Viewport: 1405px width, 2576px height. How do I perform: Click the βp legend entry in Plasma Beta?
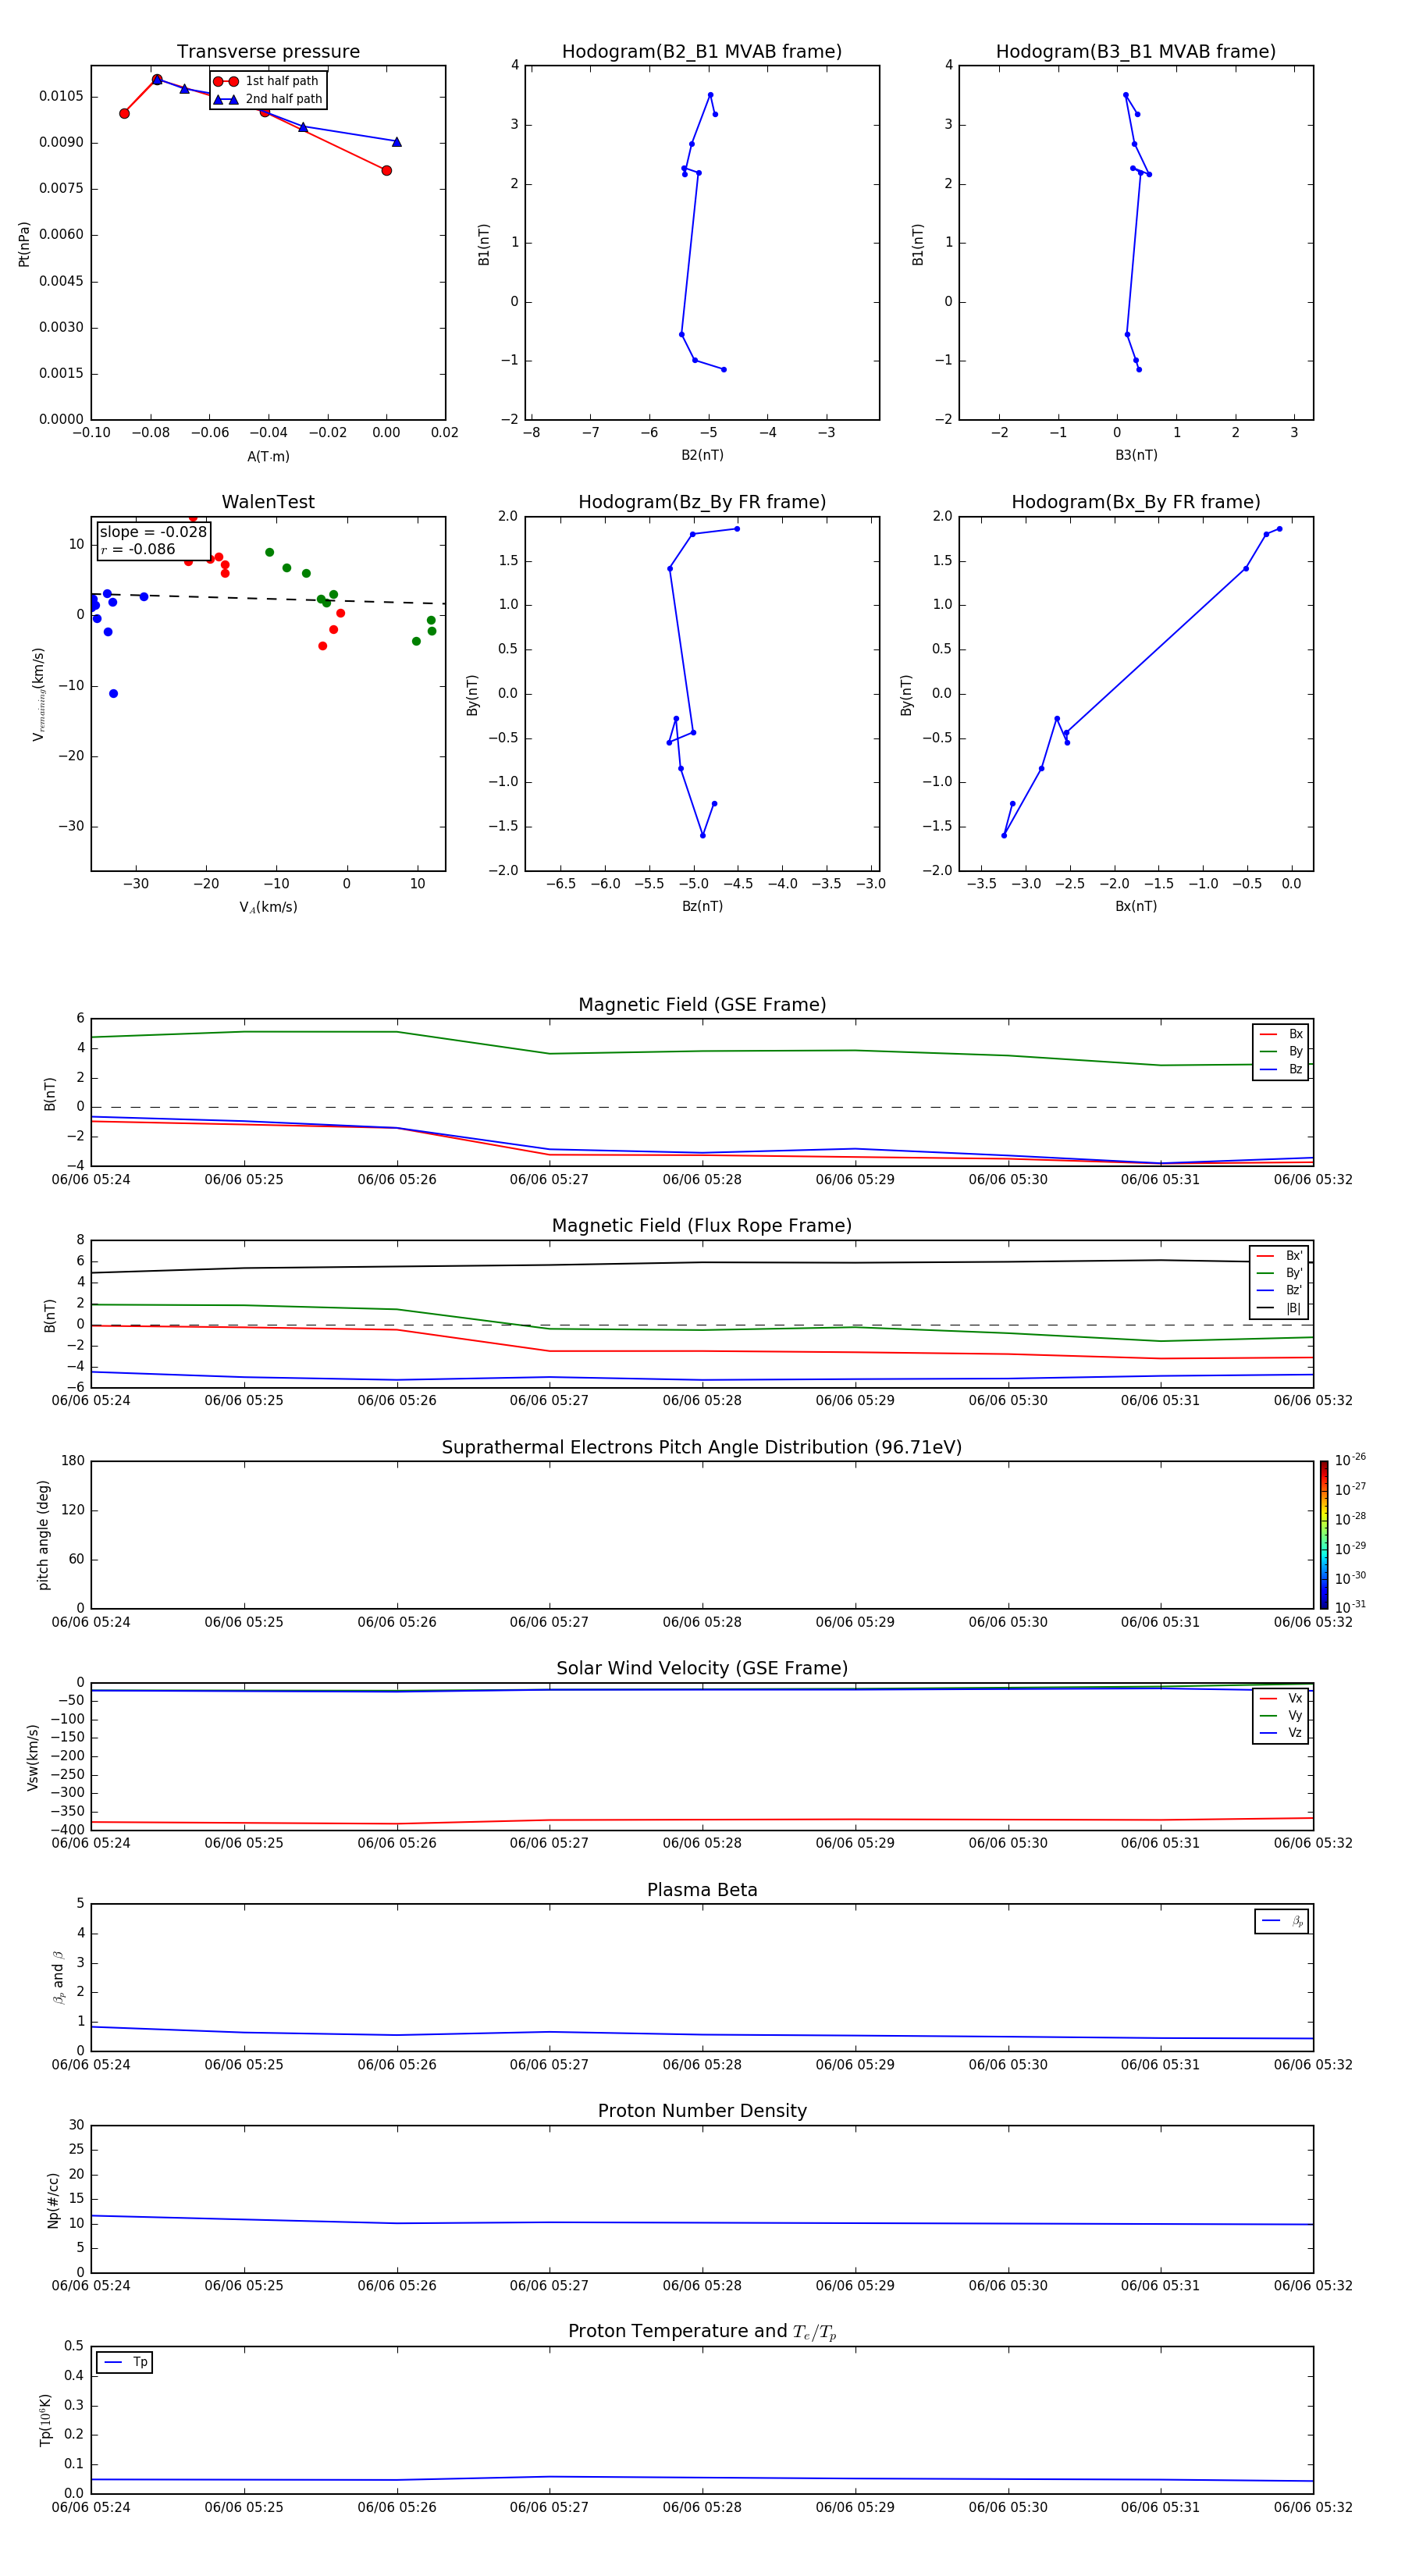[1282, 1921]
